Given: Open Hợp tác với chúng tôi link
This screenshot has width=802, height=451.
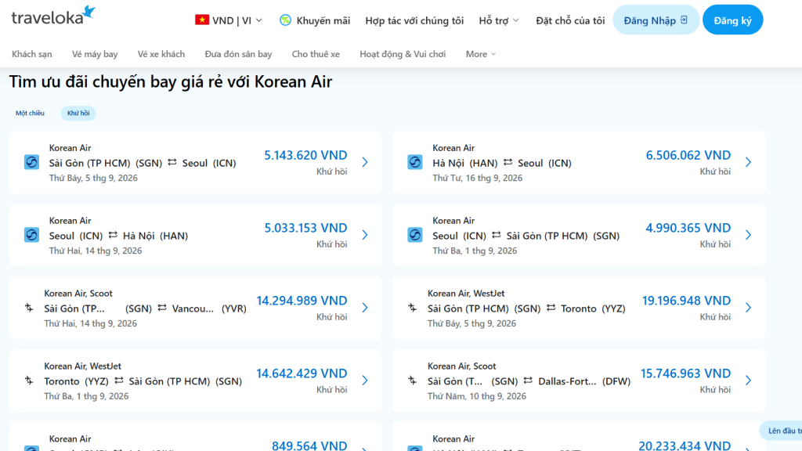Looking at the screenshot, I should pos(414,20).
